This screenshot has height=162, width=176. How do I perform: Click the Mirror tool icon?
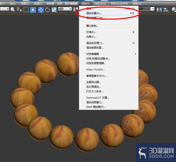click(x=159, y=9)
